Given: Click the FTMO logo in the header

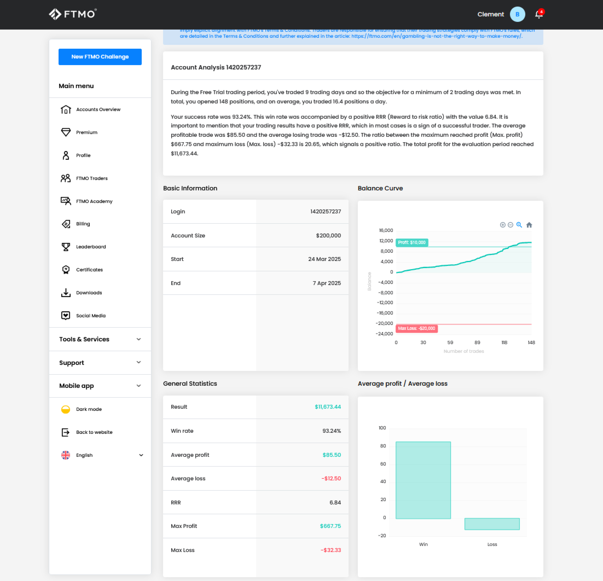Looking at the screenshot, I should (x=73, y=14).
